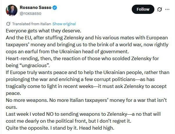Click the line starting 'Heart-rending, then'
175x134 pixels.
pyautogui.click(x=82, y=58)
